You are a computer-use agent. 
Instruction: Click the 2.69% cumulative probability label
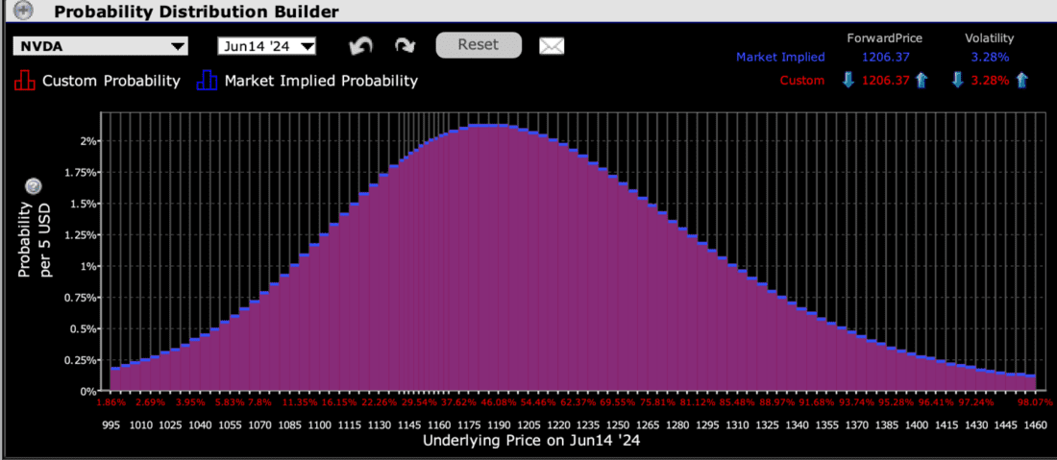click(150, 402)
